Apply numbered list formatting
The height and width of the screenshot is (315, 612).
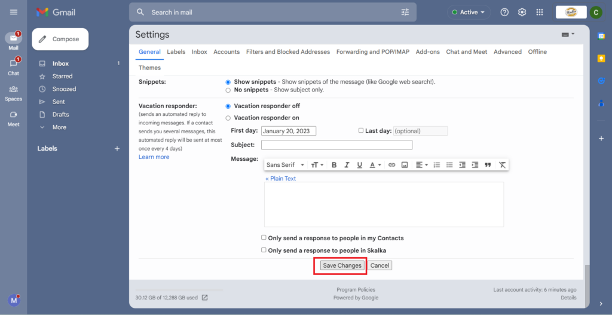(437, 165)
